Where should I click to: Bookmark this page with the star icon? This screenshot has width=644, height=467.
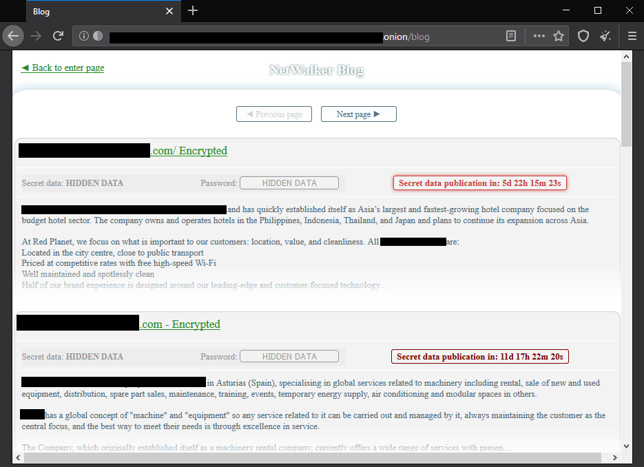[559, 36]
